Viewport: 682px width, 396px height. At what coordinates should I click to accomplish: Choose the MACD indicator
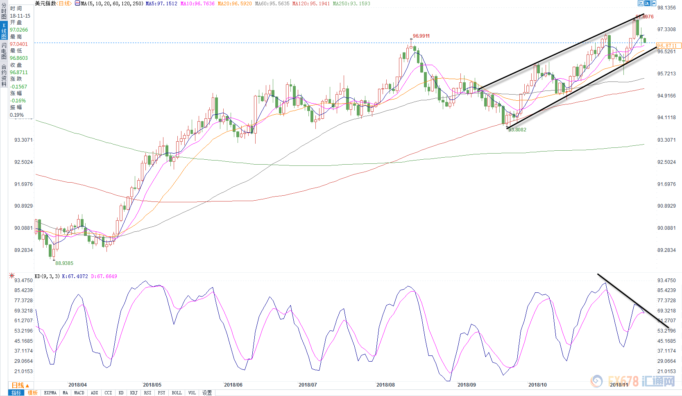coord(79,393)
